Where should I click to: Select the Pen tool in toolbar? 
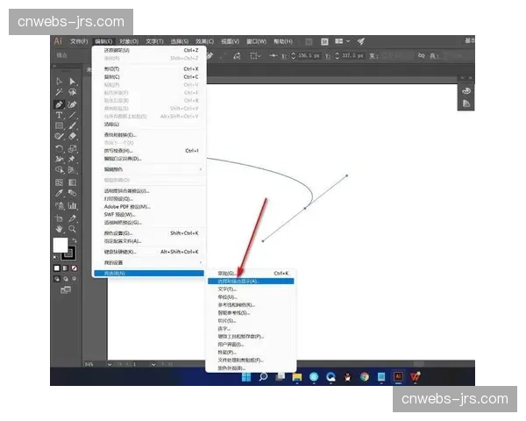(x=59, y=104)
